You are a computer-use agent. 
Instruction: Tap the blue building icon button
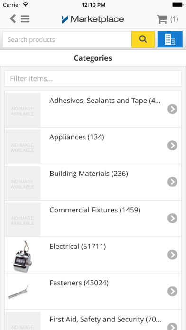pos(170,39)
